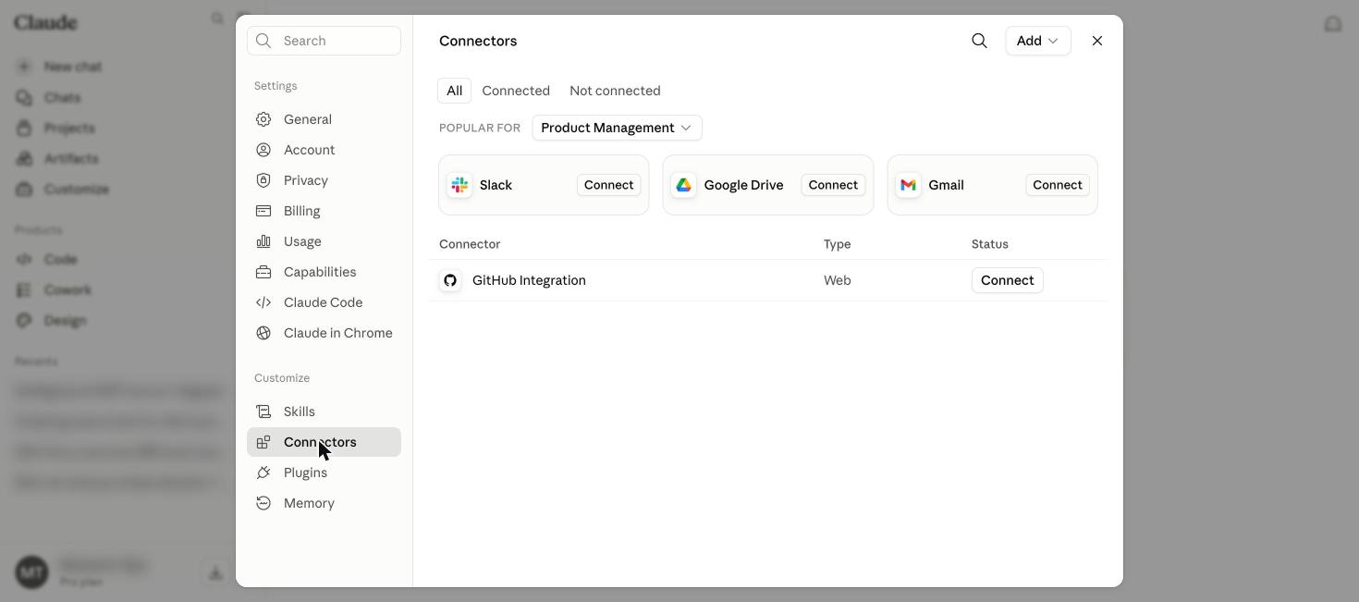Switch to the Connected tab
The height and width of the screenshot is (602, 1359).
point(516,91)
